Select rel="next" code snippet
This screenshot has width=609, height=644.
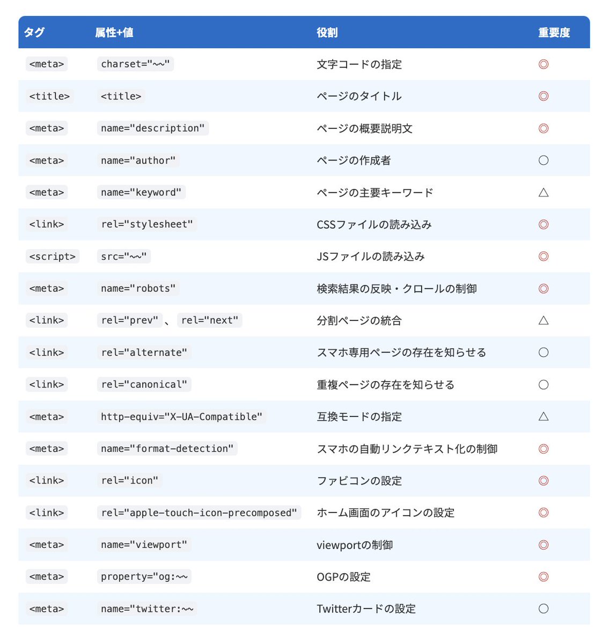[210, 320]
